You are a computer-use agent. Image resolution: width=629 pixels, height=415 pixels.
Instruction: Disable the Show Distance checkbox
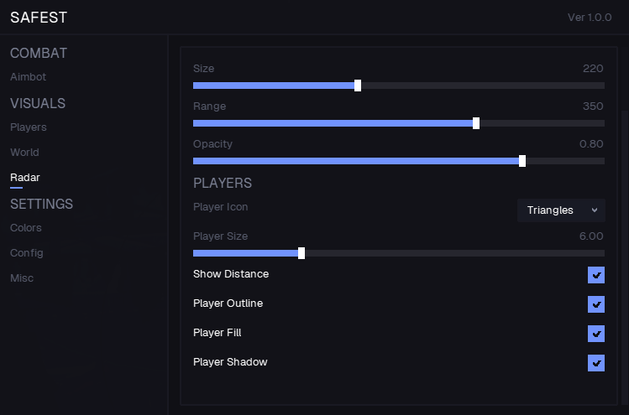596,275
